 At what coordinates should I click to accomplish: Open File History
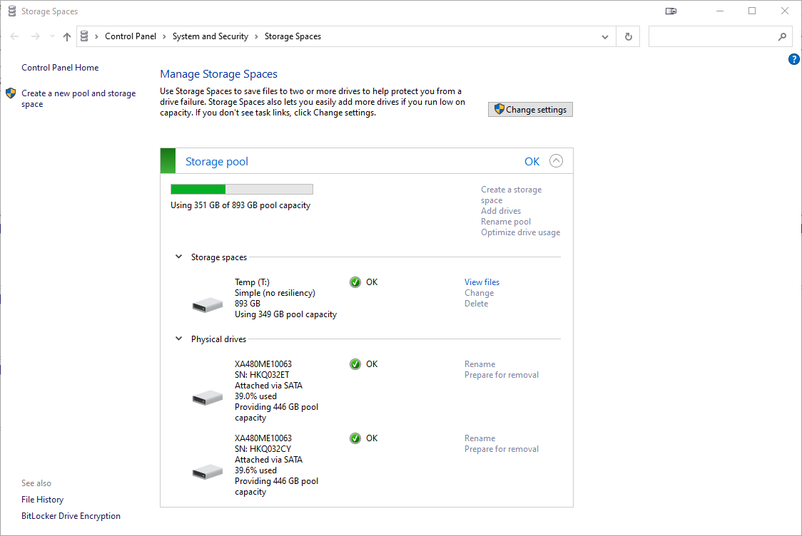[x=42, y=500]
